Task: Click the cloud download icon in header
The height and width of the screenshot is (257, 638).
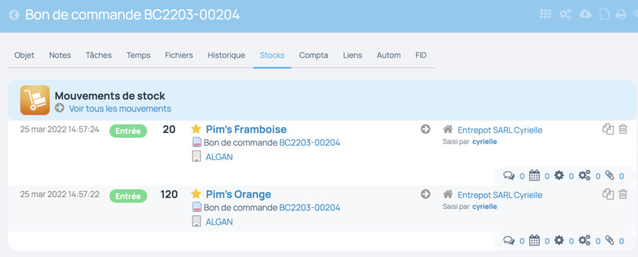Action: [x=585, y=14]
